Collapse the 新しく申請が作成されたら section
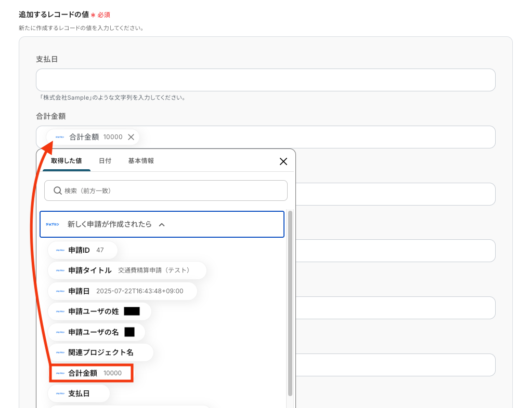 click(x=162, y=225)
